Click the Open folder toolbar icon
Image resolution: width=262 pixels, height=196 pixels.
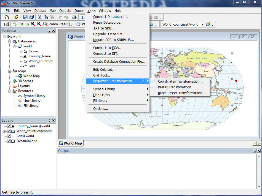click(16, 17)
